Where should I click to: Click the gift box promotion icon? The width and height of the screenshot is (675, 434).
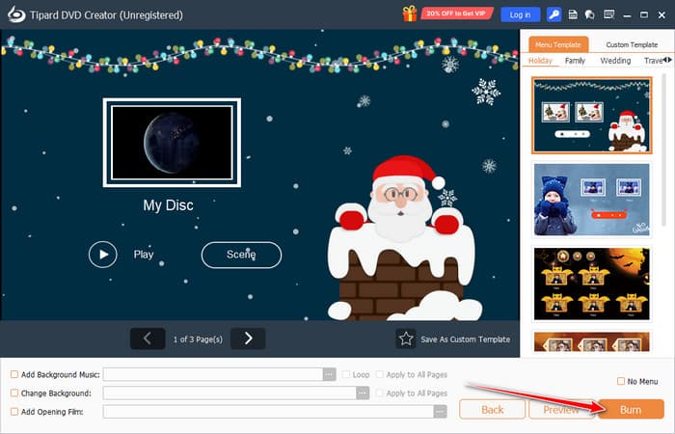coord(412,14)
